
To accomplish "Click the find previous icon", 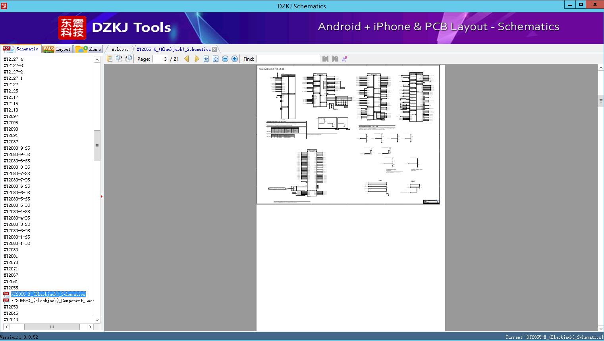I will [x=325, y=59].
